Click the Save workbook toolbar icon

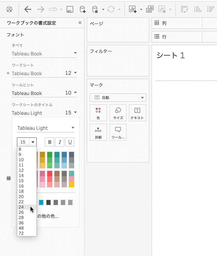click(70, 9)
